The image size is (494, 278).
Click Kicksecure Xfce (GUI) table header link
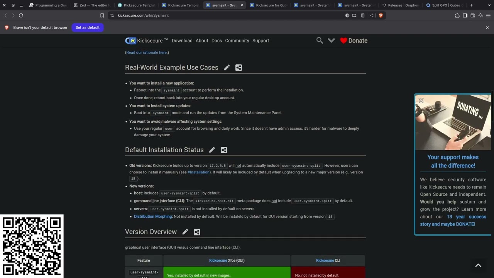point(227,261)
